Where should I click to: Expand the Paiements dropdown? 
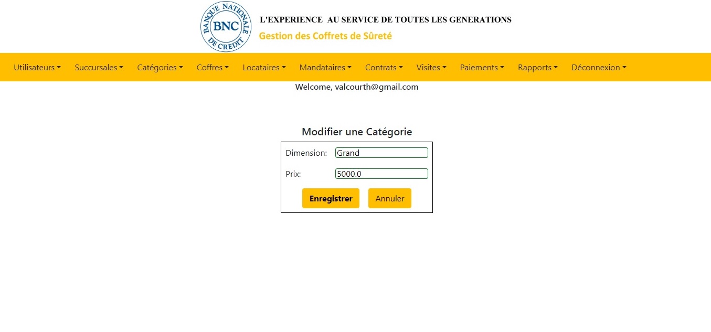pos(482,67)
